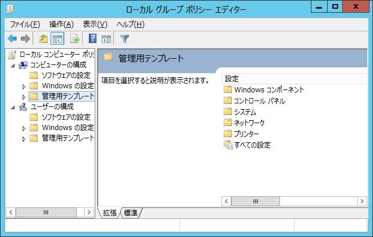The height and width of the screenshot is (237, 373).
Task: Open the ファイル(F) menu
Action: click(x=25, y=24)
